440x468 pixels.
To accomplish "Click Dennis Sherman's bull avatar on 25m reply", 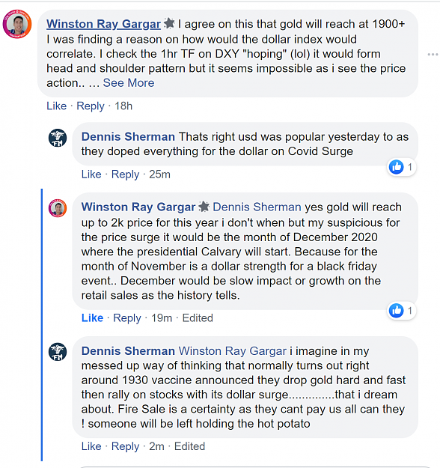I will pyautogui.click(x=58, y=138).
